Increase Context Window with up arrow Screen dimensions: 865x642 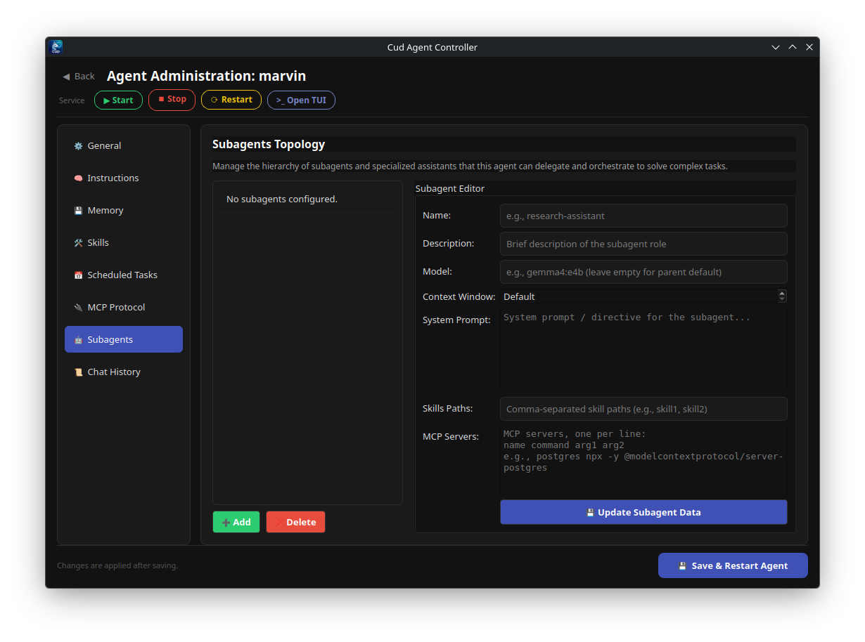783,293
